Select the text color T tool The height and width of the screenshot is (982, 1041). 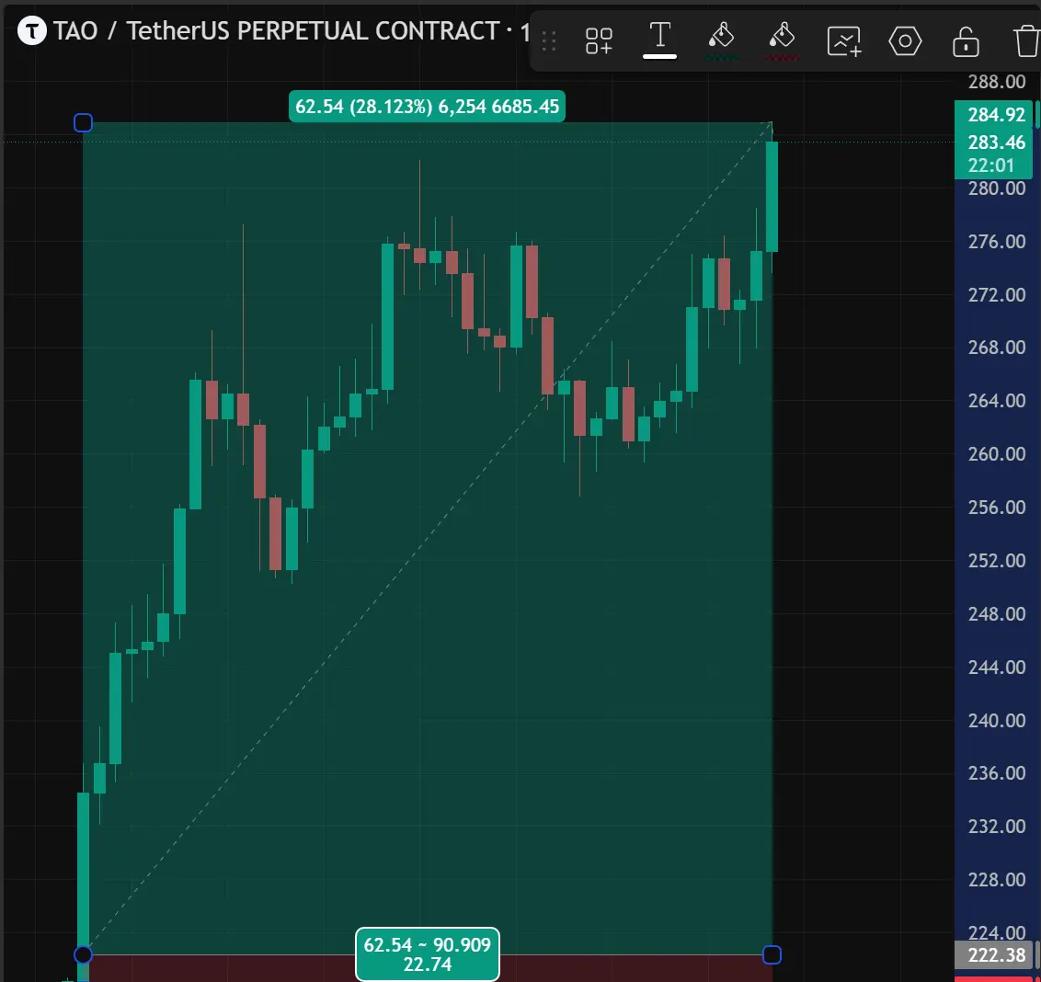point(659,40)
